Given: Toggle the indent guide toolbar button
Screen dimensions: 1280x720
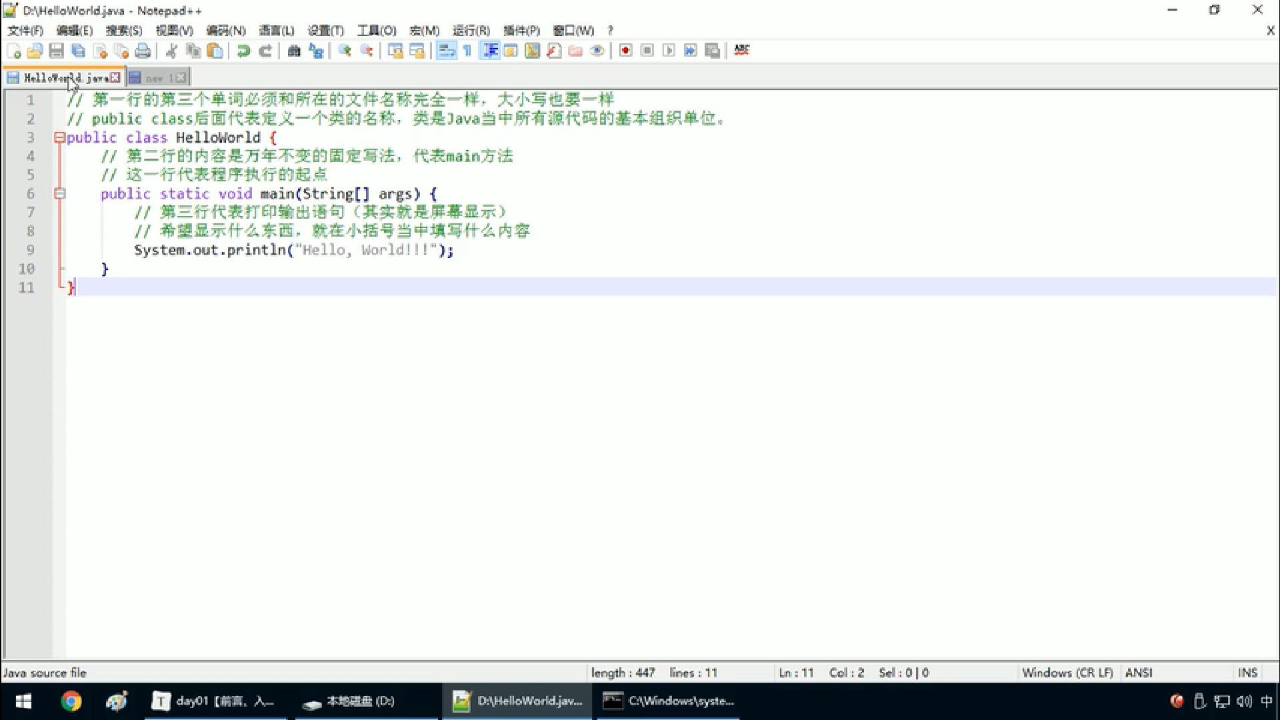Looking at the screenshot, I should pos(491,51).
